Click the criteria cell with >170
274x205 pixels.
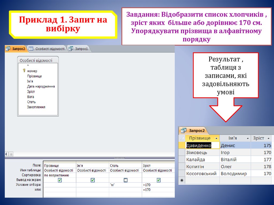[158, 185]
